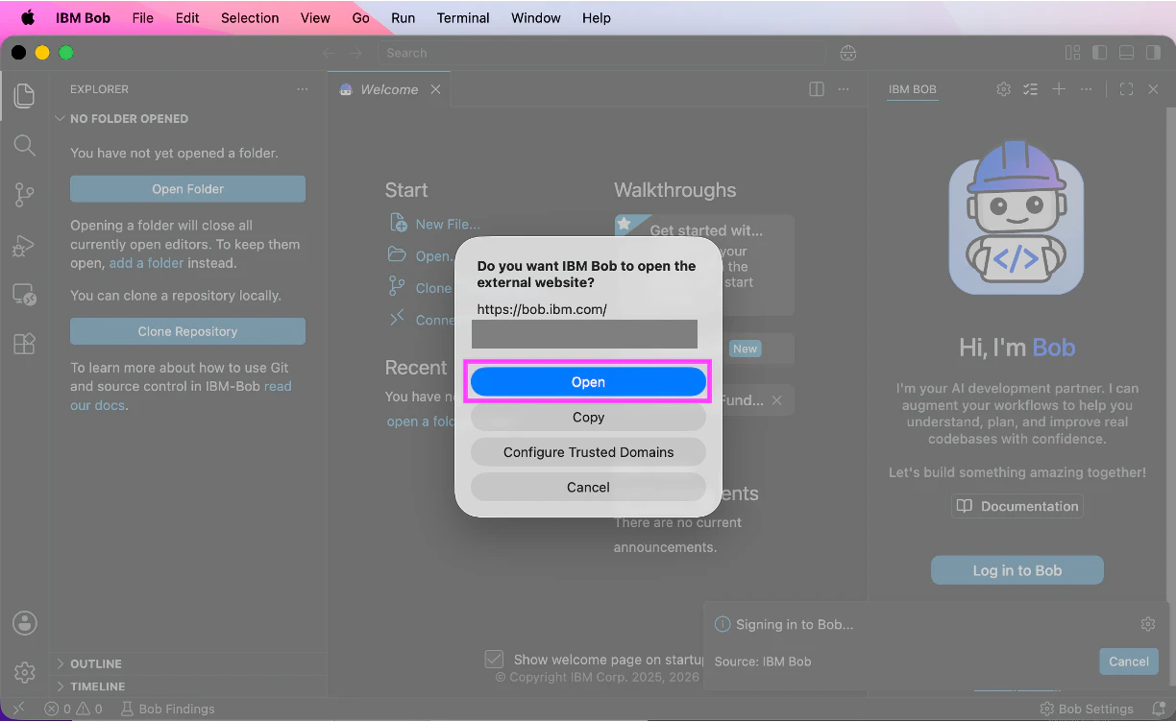Cancel the Signing in to Bob notification
The width and height of the screenshot is (1176, 722).
click(1129, 662)
